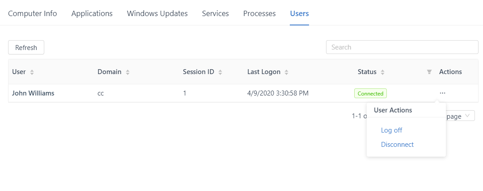This screenshot has width=483, height=191.
Task: Switch to the Applications tab
Action: pyautogui.click(x=92, y=13)
